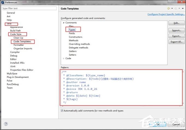Open Clean Up preferences page
The image size is (186, 130).
(18, 38)
